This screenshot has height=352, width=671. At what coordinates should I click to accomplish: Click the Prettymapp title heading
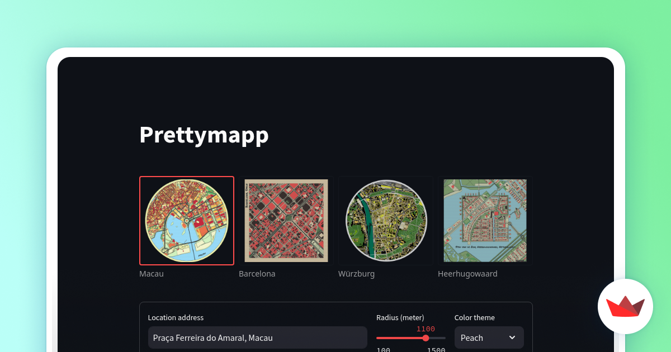204,135
